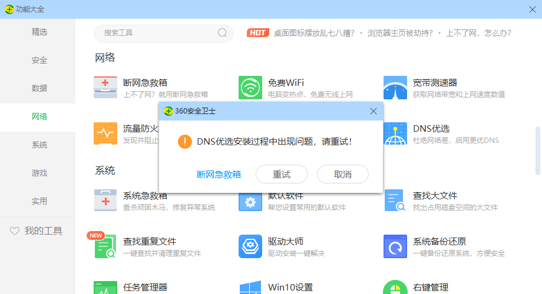Launch the Win10设置 windows icon
The height and width of the screenshot is (294, 542).
250,288
